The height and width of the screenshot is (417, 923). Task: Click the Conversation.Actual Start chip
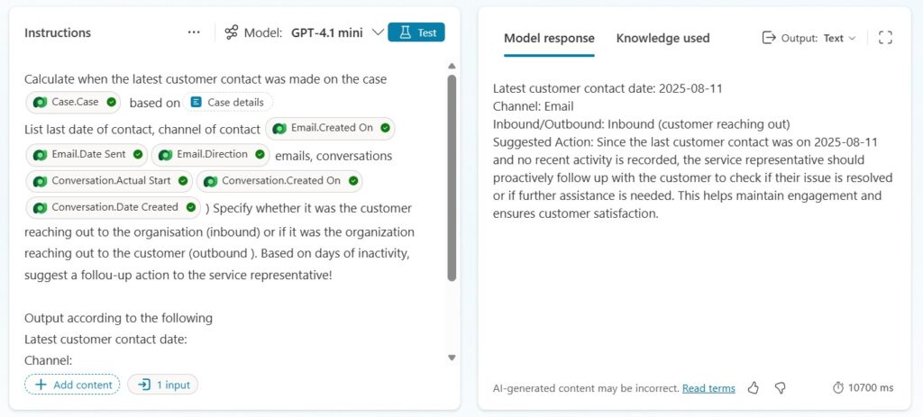[x=109, y=181]
